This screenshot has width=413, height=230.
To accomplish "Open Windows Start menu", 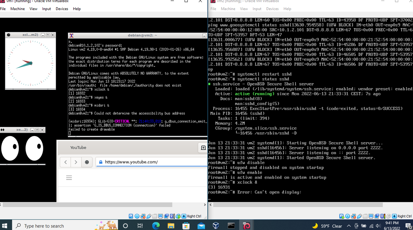I will coord(5,226).
